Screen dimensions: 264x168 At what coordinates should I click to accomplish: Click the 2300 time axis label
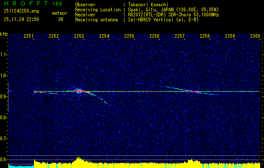pos(255,36)
